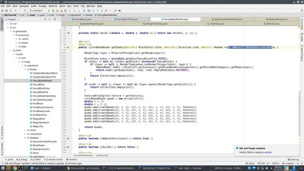Open the runClient run configuration dropdown
Viewport: 304px width, 171px height.
[37, 10]
